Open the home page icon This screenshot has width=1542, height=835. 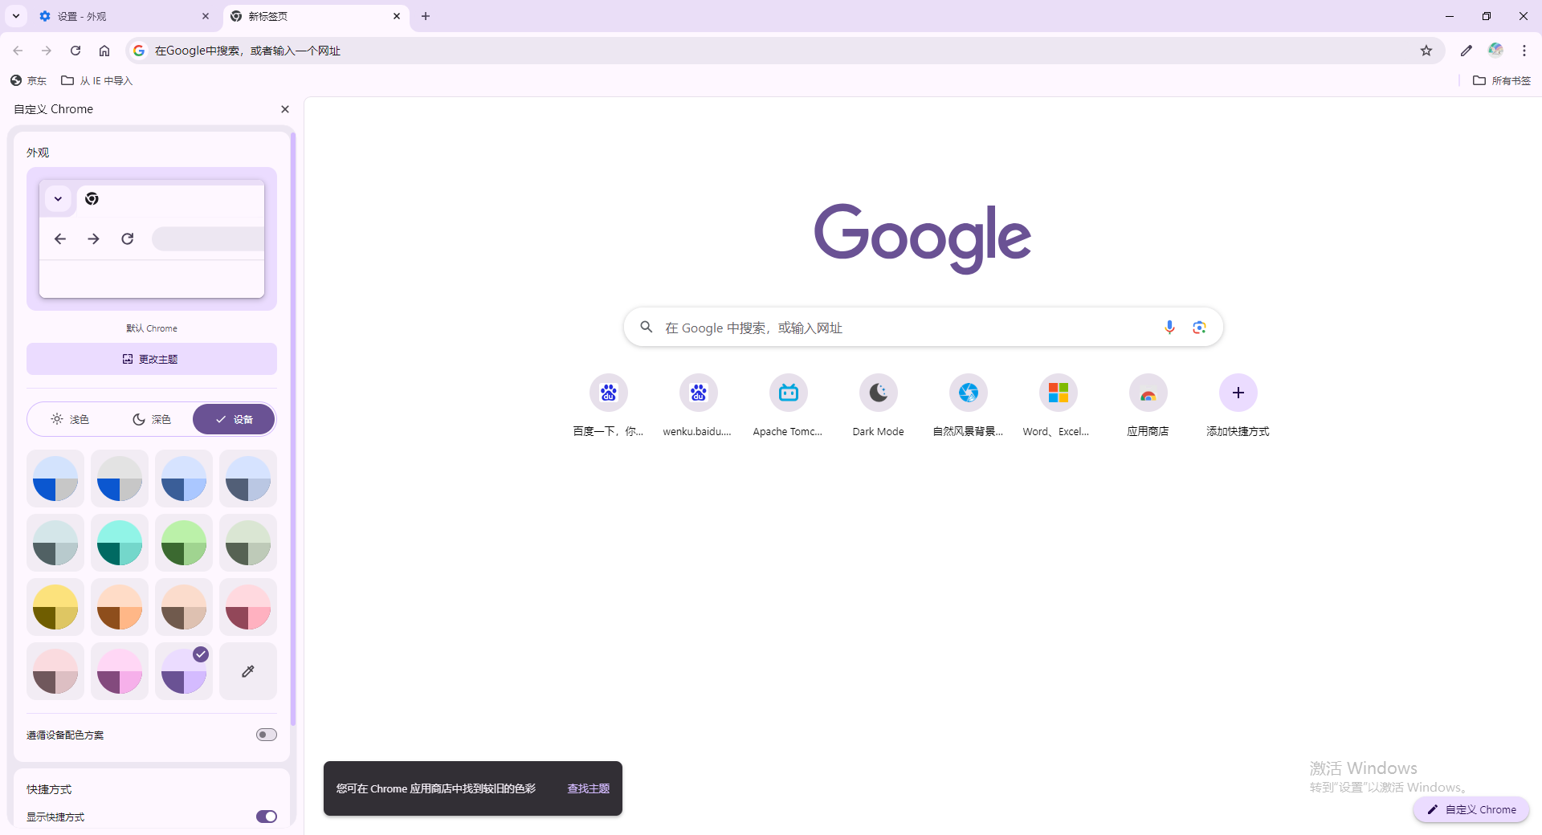click(104, 51)
